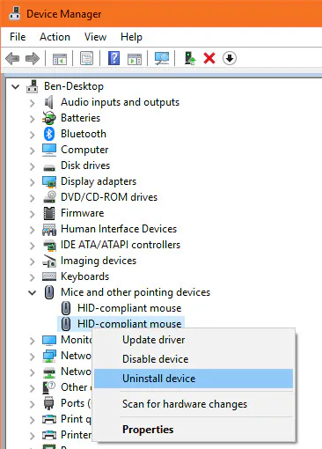Expand the Imaging devices category
322x449 pixels.
pyautogui.click(x=33, y=261)
